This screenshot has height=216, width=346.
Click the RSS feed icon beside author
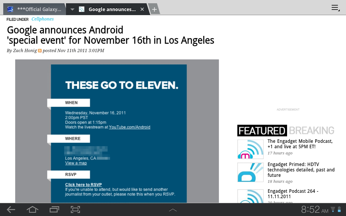click(40, 50)
